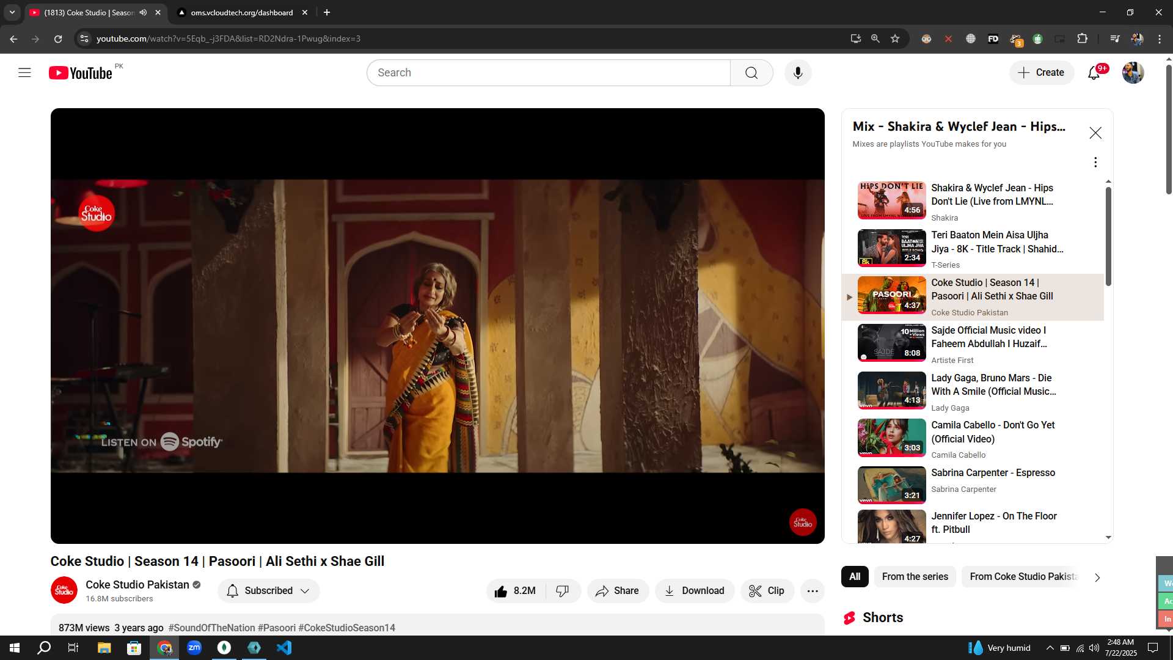Bookmark this page with star icon
The height and width of the screenshot is (660, 1173).
point(895,38)
